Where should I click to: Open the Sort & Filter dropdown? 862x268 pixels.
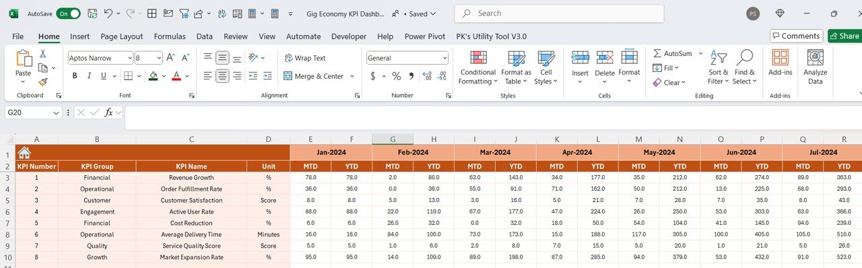tap(719, 67)
